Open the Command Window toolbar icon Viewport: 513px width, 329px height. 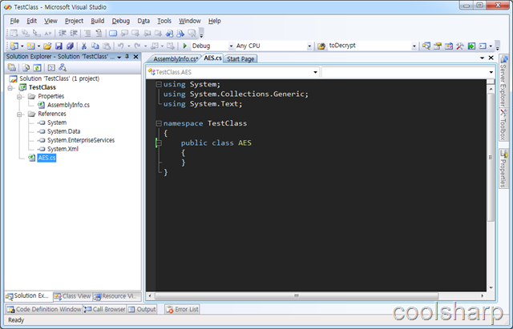[x=483, y=46]
